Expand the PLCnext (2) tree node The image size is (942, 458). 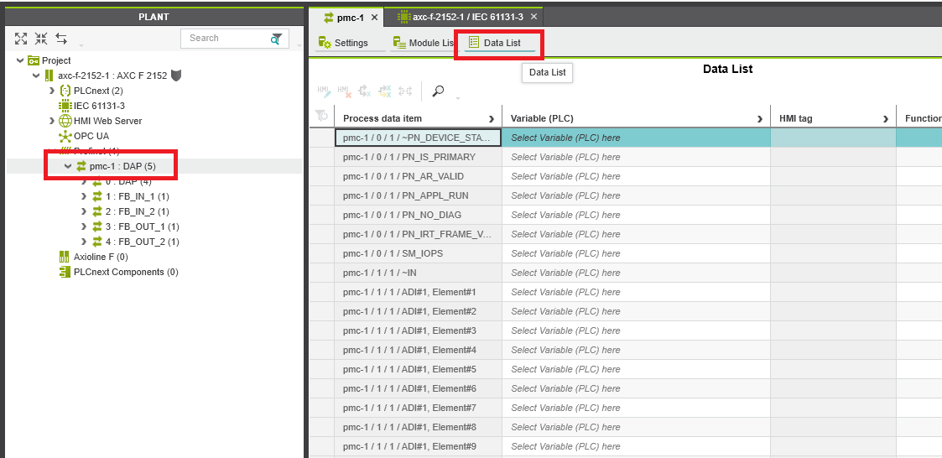tap(52, 91)
